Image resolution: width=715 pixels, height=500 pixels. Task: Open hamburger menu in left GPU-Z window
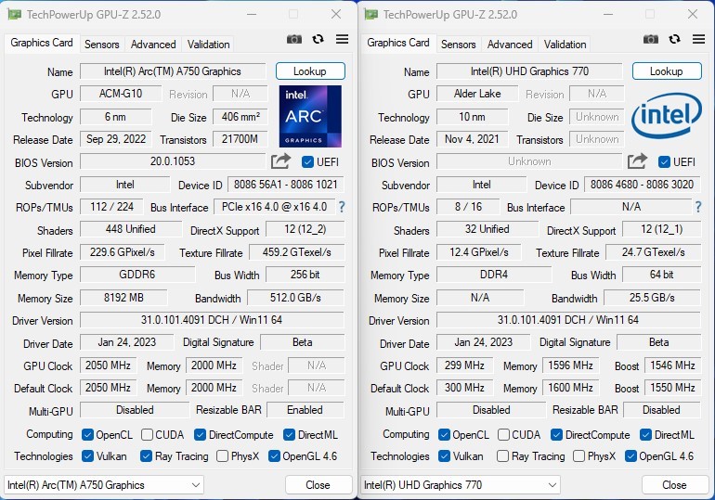tap(342, 39)
